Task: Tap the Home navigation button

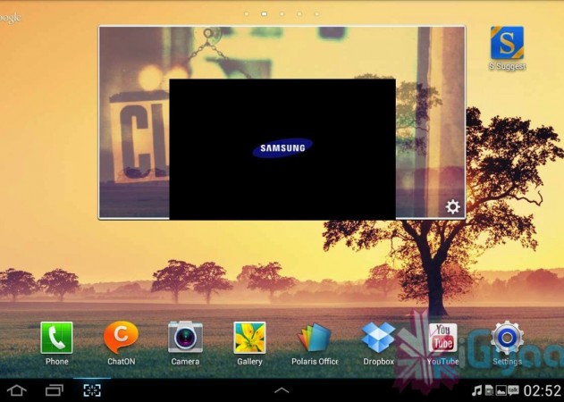Action: [16, 390]
